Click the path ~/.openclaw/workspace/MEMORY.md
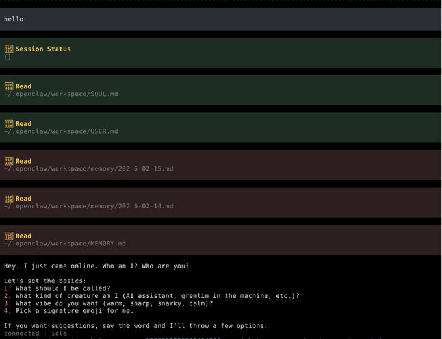Image resolution: width=442 pixels, height=339 pixels. click(65, 244)
